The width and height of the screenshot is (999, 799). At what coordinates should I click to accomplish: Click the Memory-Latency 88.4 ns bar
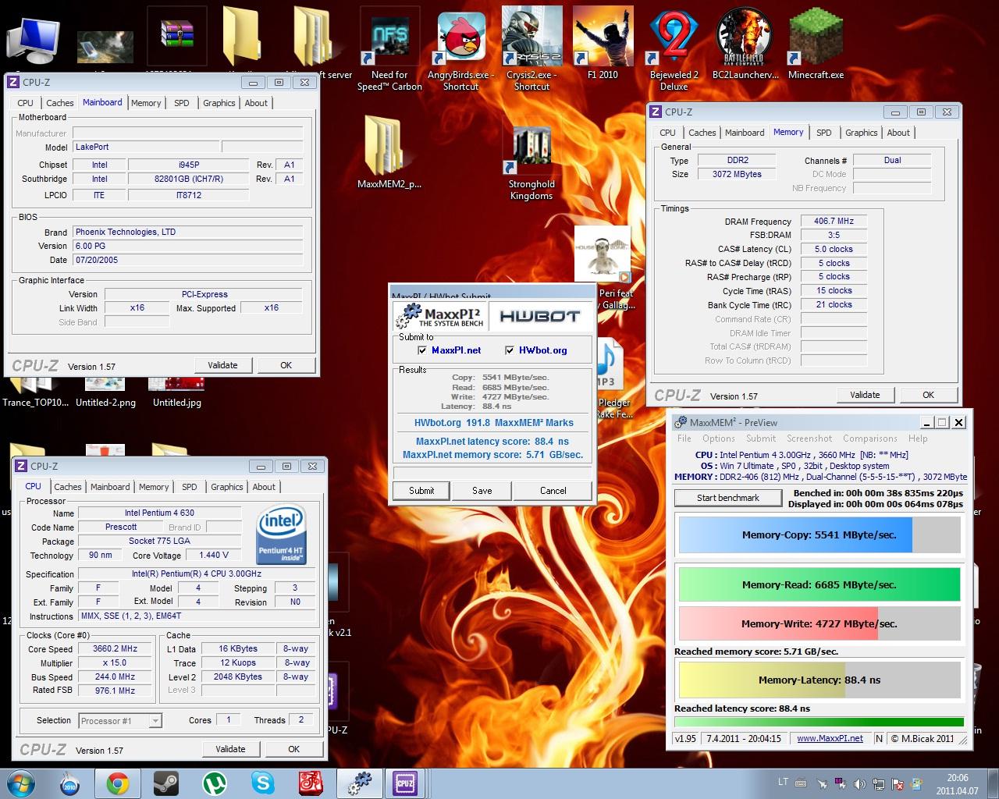pos(819,680)
